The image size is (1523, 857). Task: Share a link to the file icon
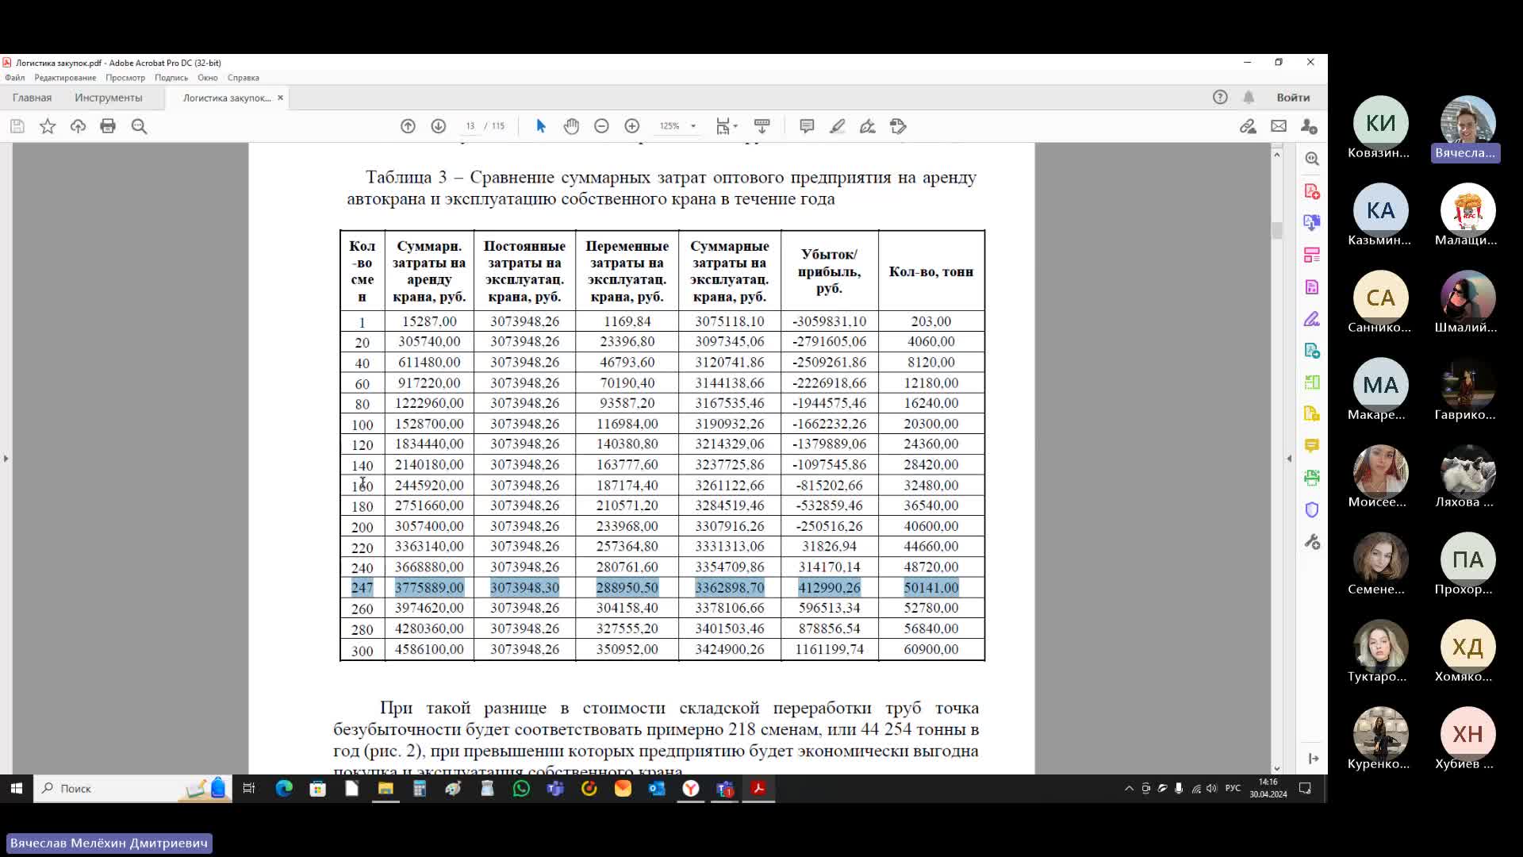[1248, 126]
